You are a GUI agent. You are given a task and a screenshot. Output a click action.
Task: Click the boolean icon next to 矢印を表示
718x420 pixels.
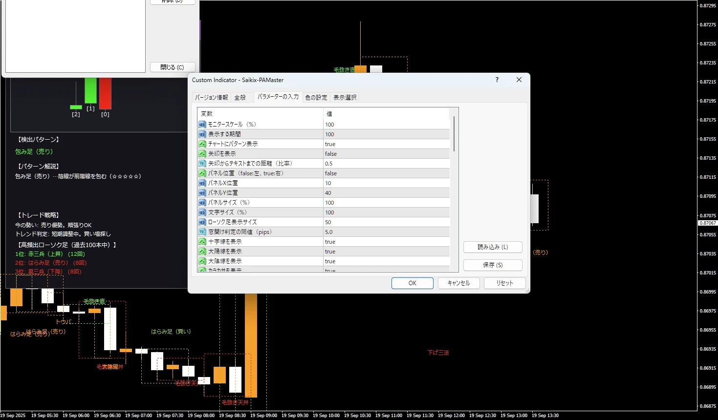coord(202,153)
